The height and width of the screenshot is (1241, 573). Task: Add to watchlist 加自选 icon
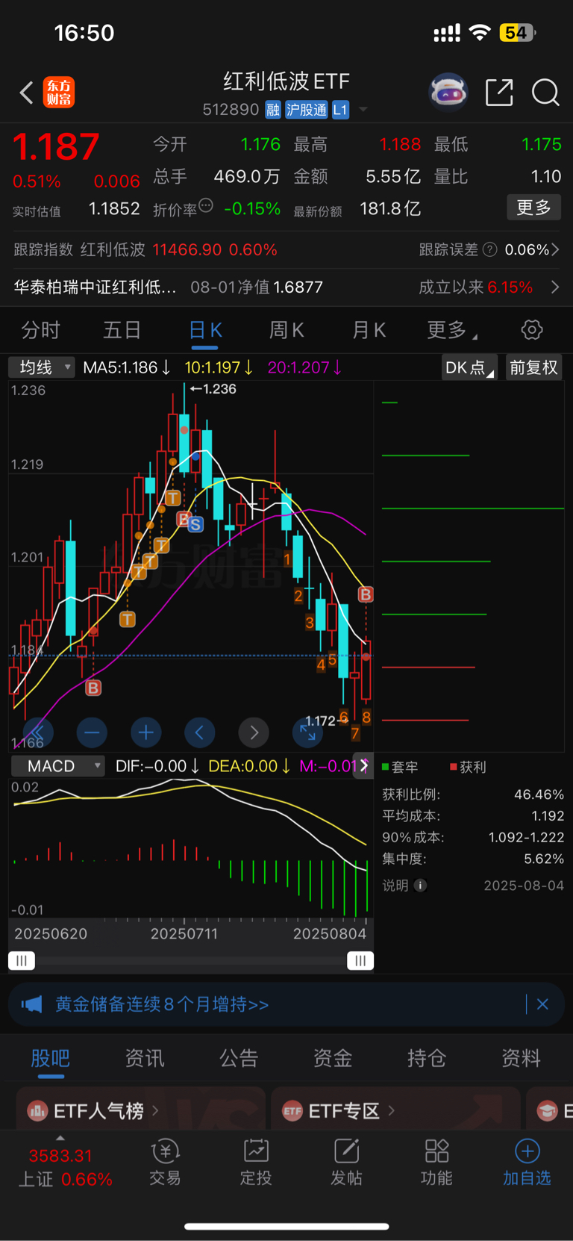point(527,1151)
